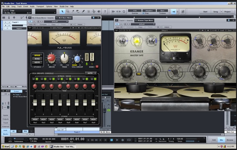237x150 pixels.
Task: Select the Arrow tool in the toolbar
Action: [x=62, y=11]
